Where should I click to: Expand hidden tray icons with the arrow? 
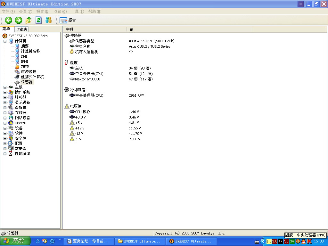pyautogui.click(x=263, y=242)
